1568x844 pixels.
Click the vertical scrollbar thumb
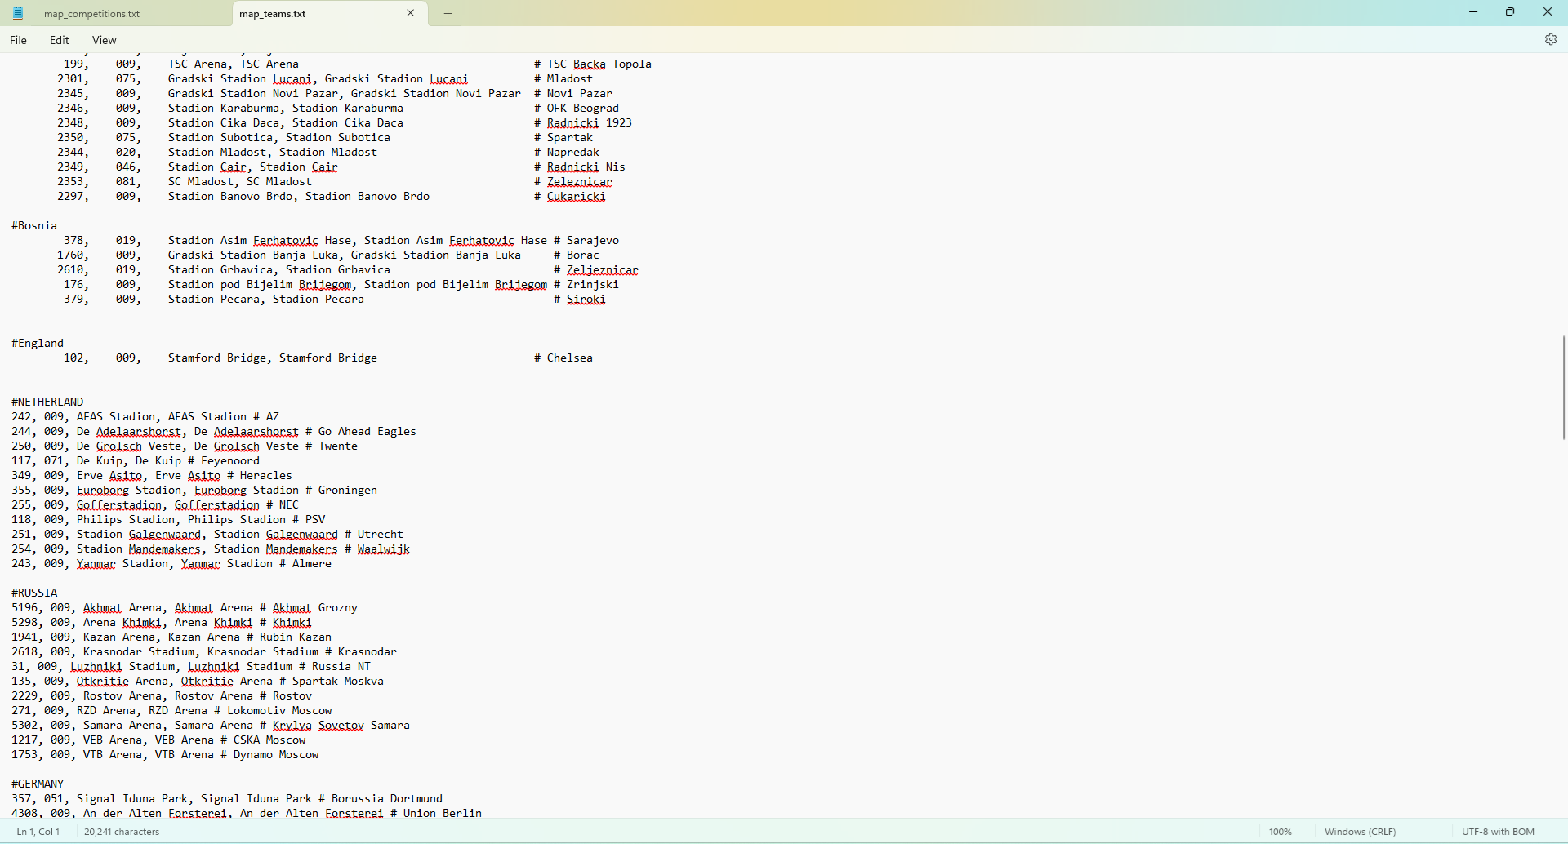click(x=1563, y=388)
